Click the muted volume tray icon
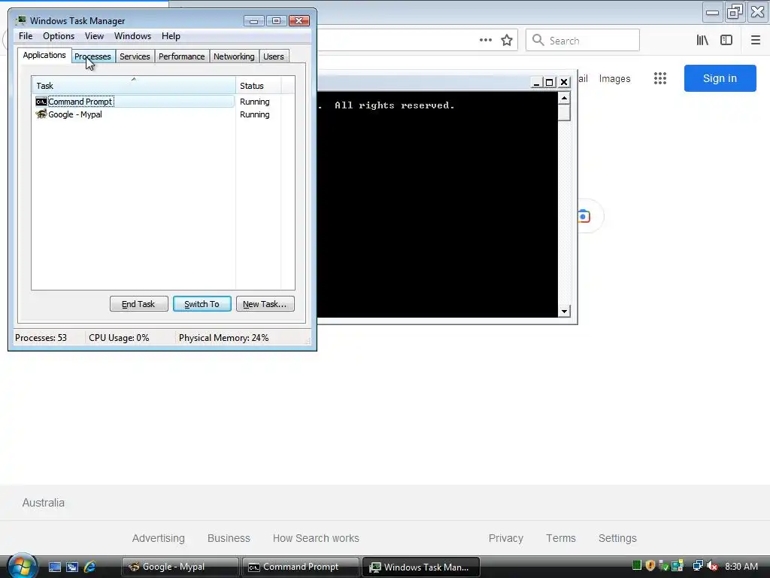Viewport: 770px width, 578px height. tap(712, 566)
